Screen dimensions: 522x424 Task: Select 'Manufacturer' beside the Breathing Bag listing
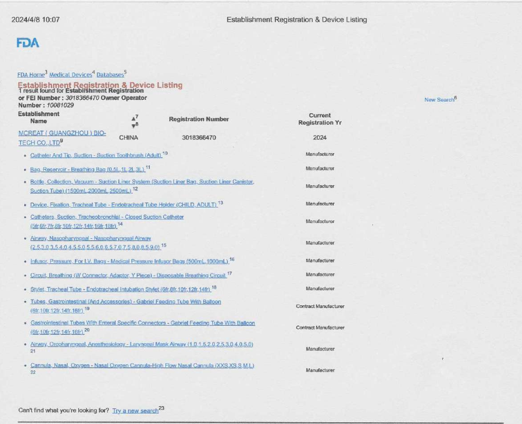pos(320,168)
